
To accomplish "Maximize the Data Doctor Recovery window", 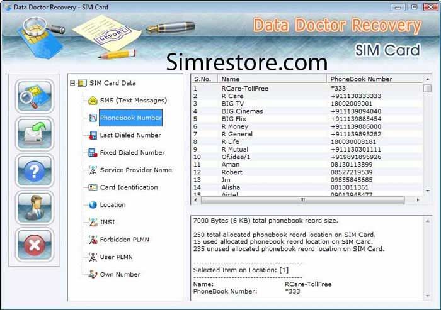I will pos(414,8).
